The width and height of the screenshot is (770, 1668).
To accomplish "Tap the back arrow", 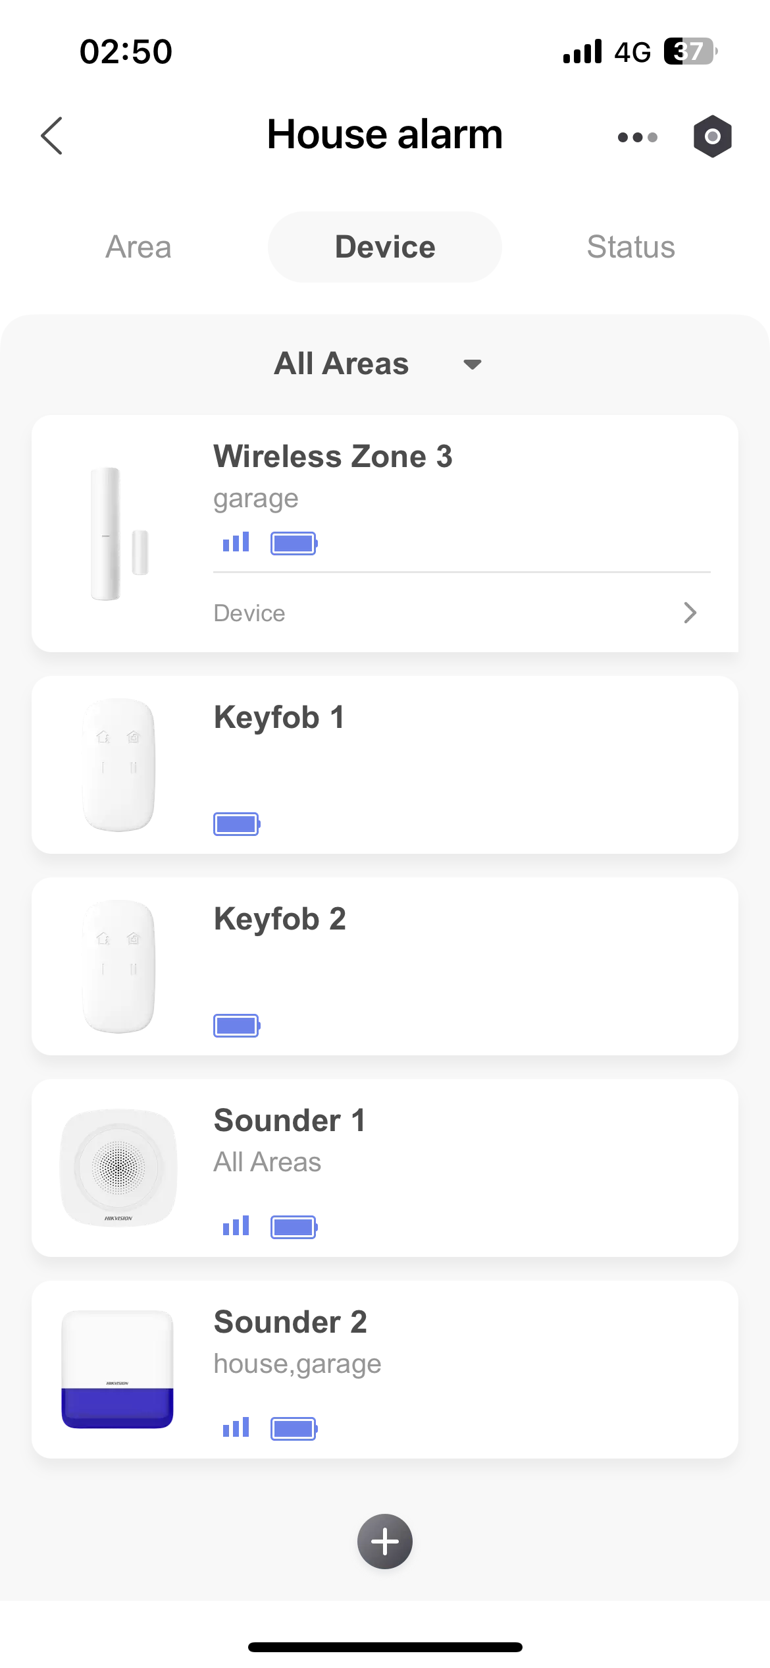I will tap(52, 136).
